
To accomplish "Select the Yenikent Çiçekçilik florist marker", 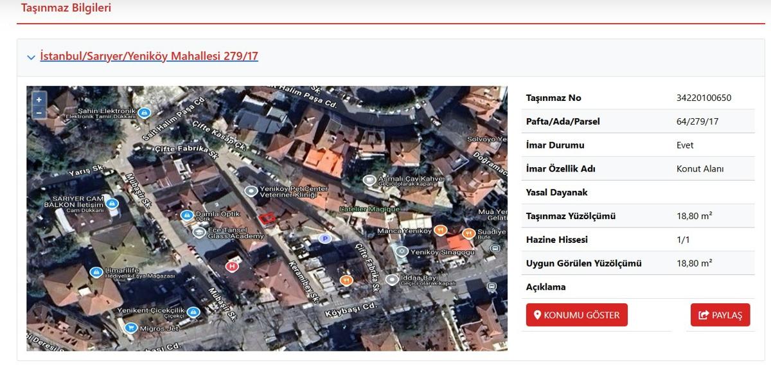I will coord(193,312).
